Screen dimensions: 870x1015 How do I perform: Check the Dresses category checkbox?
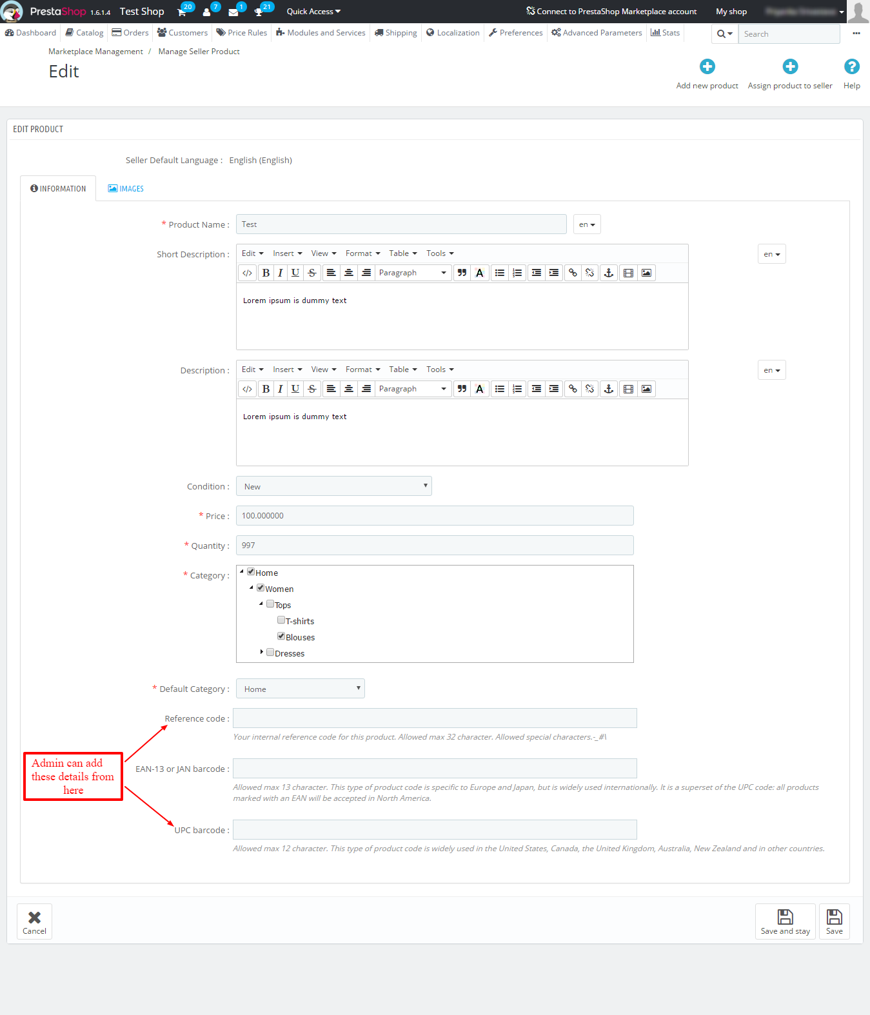point(270,652)
